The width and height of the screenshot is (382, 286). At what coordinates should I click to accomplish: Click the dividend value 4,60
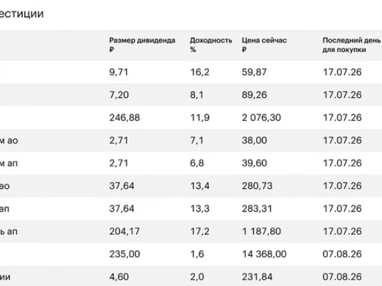tap(119, 276)
